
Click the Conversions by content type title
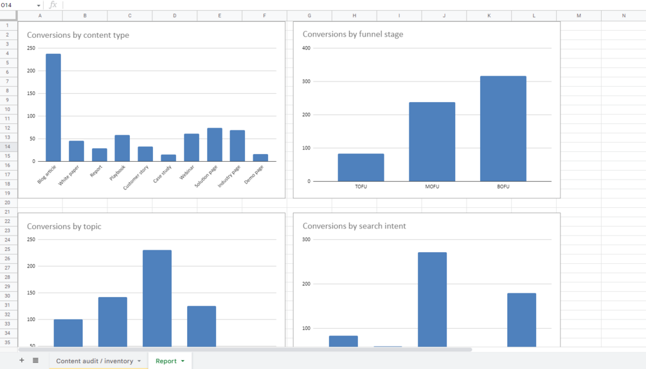tap(78, 35)
